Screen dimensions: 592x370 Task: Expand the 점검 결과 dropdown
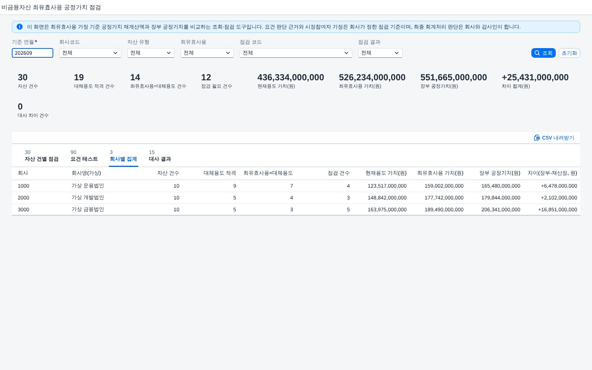[380, 53]
